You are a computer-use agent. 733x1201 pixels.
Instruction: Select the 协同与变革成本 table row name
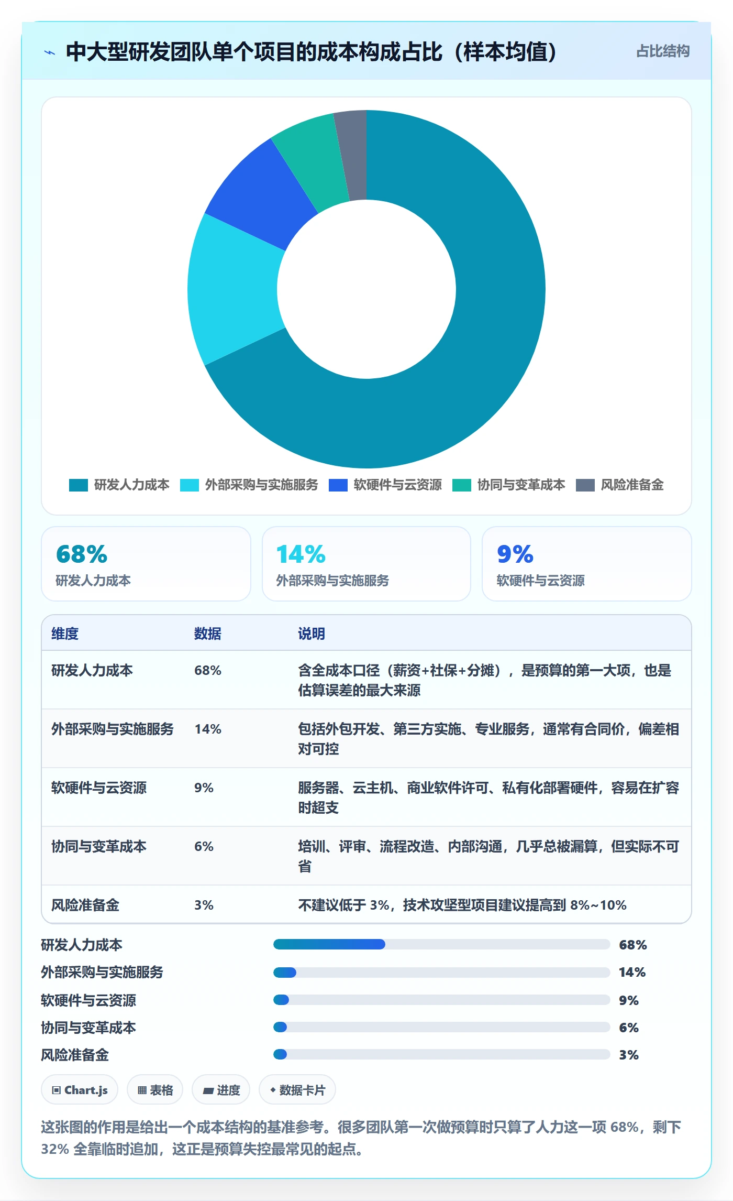tap(99, 846)
